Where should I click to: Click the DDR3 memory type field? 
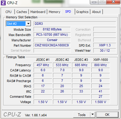point(75,24)
